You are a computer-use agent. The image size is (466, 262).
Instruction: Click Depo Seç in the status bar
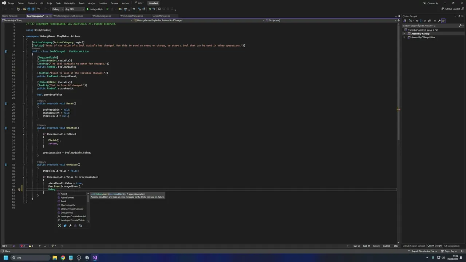click(449, 251)
